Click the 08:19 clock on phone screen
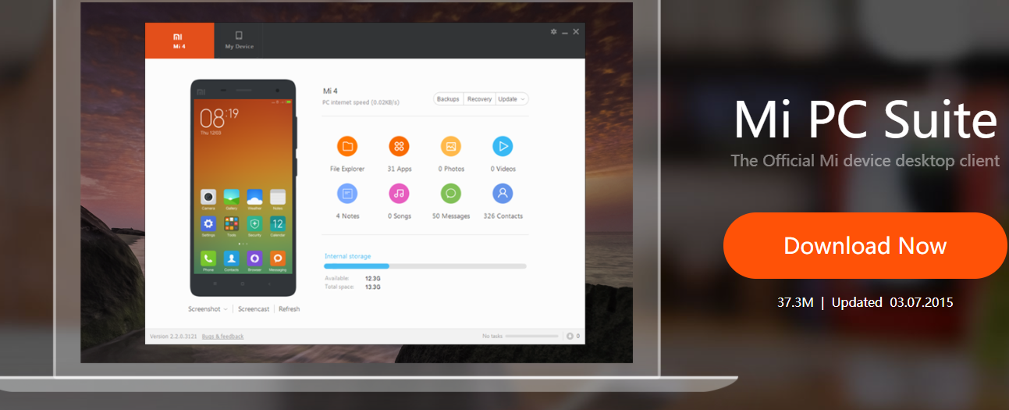 [x=219, y=118]
